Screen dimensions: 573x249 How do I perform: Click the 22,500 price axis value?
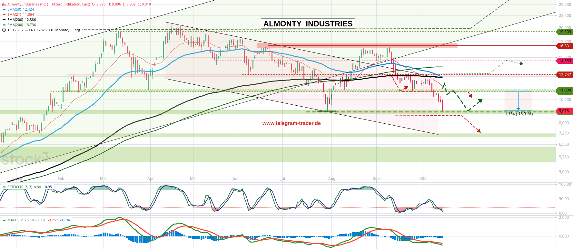click(565, 15)
